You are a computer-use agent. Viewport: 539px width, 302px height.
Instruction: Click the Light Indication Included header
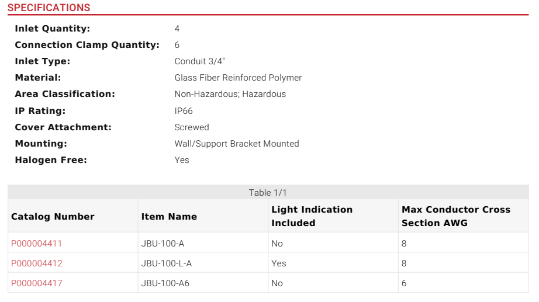pos(312,216)
